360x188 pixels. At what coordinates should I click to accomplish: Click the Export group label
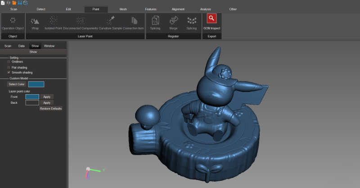tap(211, 37)
